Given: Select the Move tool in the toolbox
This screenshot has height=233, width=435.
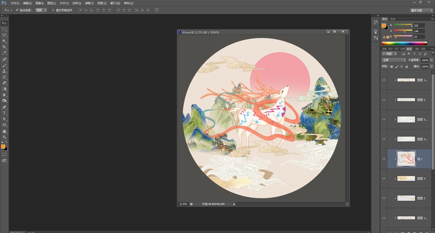Looking at the screenshot, I should coord(4,23).
